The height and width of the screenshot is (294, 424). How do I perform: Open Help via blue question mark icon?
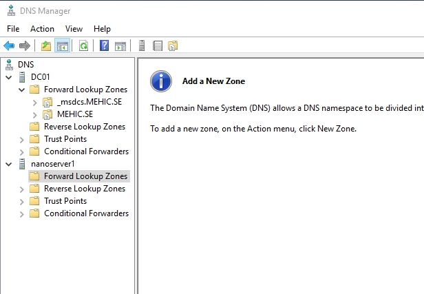(104, 46)
